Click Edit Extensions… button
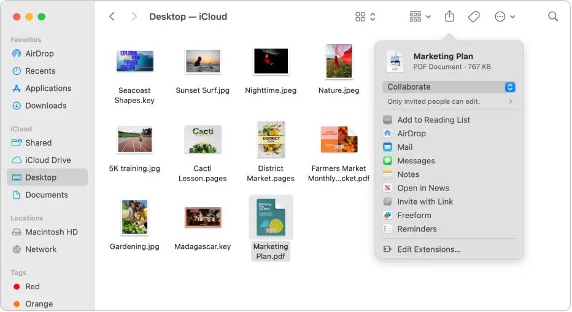Screen dimensions: 572x312 point(428,249)
